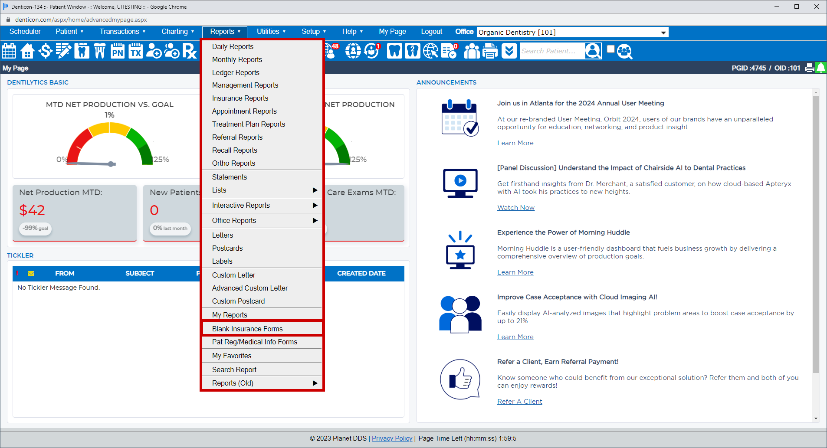Follow the Refer A Client link
Image resolution: width=827 pixels, height=448 pixels.
pyautogui.click(x=519, y=402)
